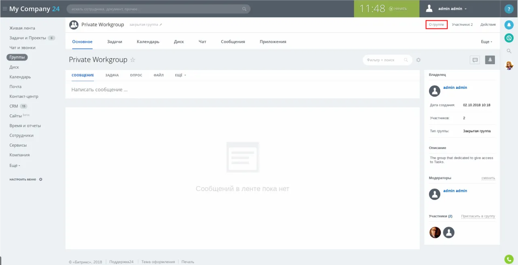Expand the ЕЩЁ post type dropdown
The width and height of the screenshot is (518, 265).
click(x=180, y=75)
